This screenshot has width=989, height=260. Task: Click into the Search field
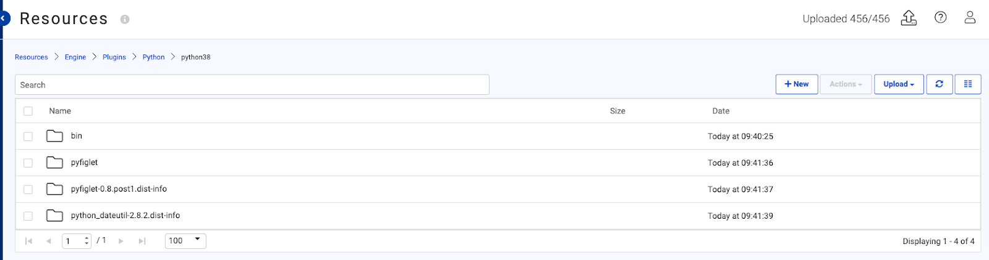[252, 85]
